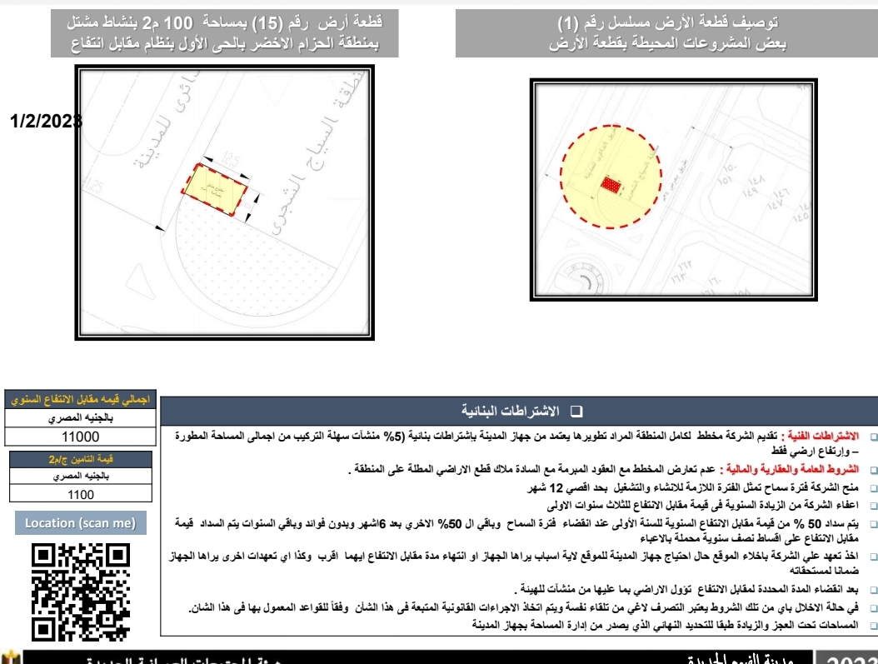Click the 11000 annual value cell

pyautogui.click(x=80, y=437)
